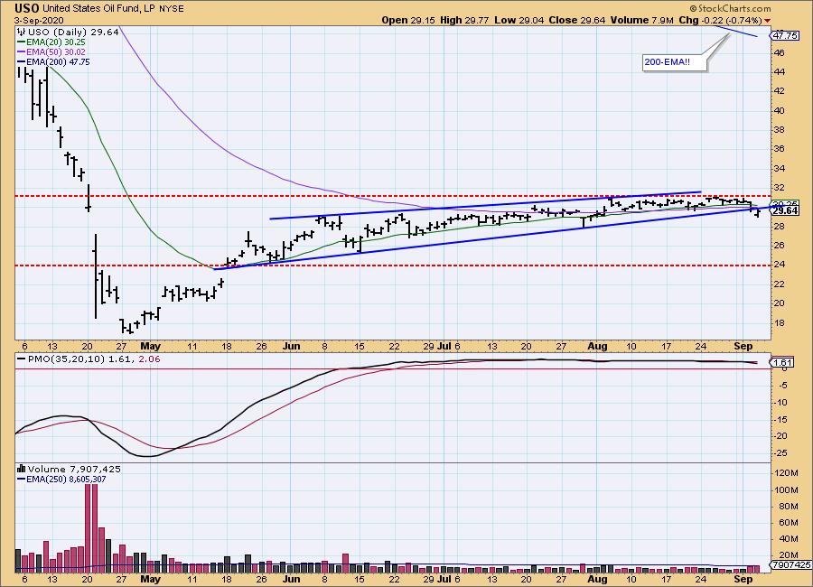Click the Chg -0.22 (-0.74%) value
Screen dimensions: 813x587
click(720, 20)
